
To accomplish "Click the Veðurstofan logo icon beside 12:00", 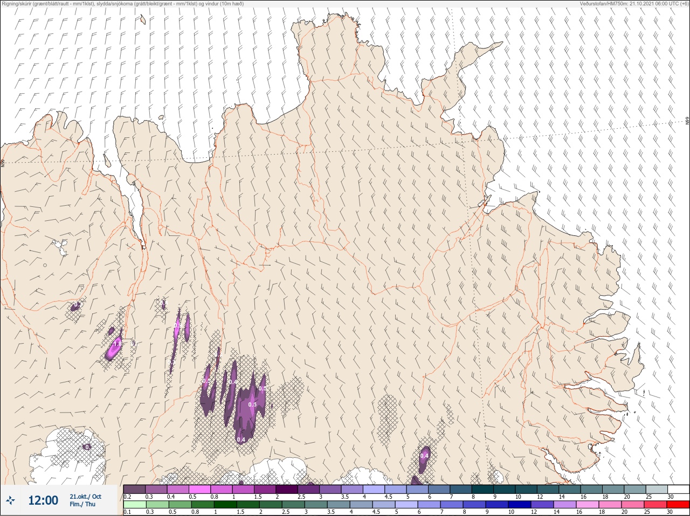I will pyautogui.click(x=11, y=501).
